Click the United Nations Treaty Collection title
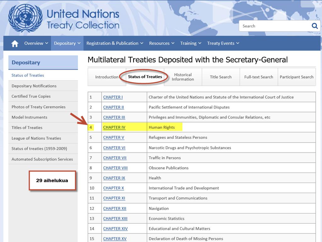The height and width of the screenshot is (242, 322). click(x=83, y=19)
